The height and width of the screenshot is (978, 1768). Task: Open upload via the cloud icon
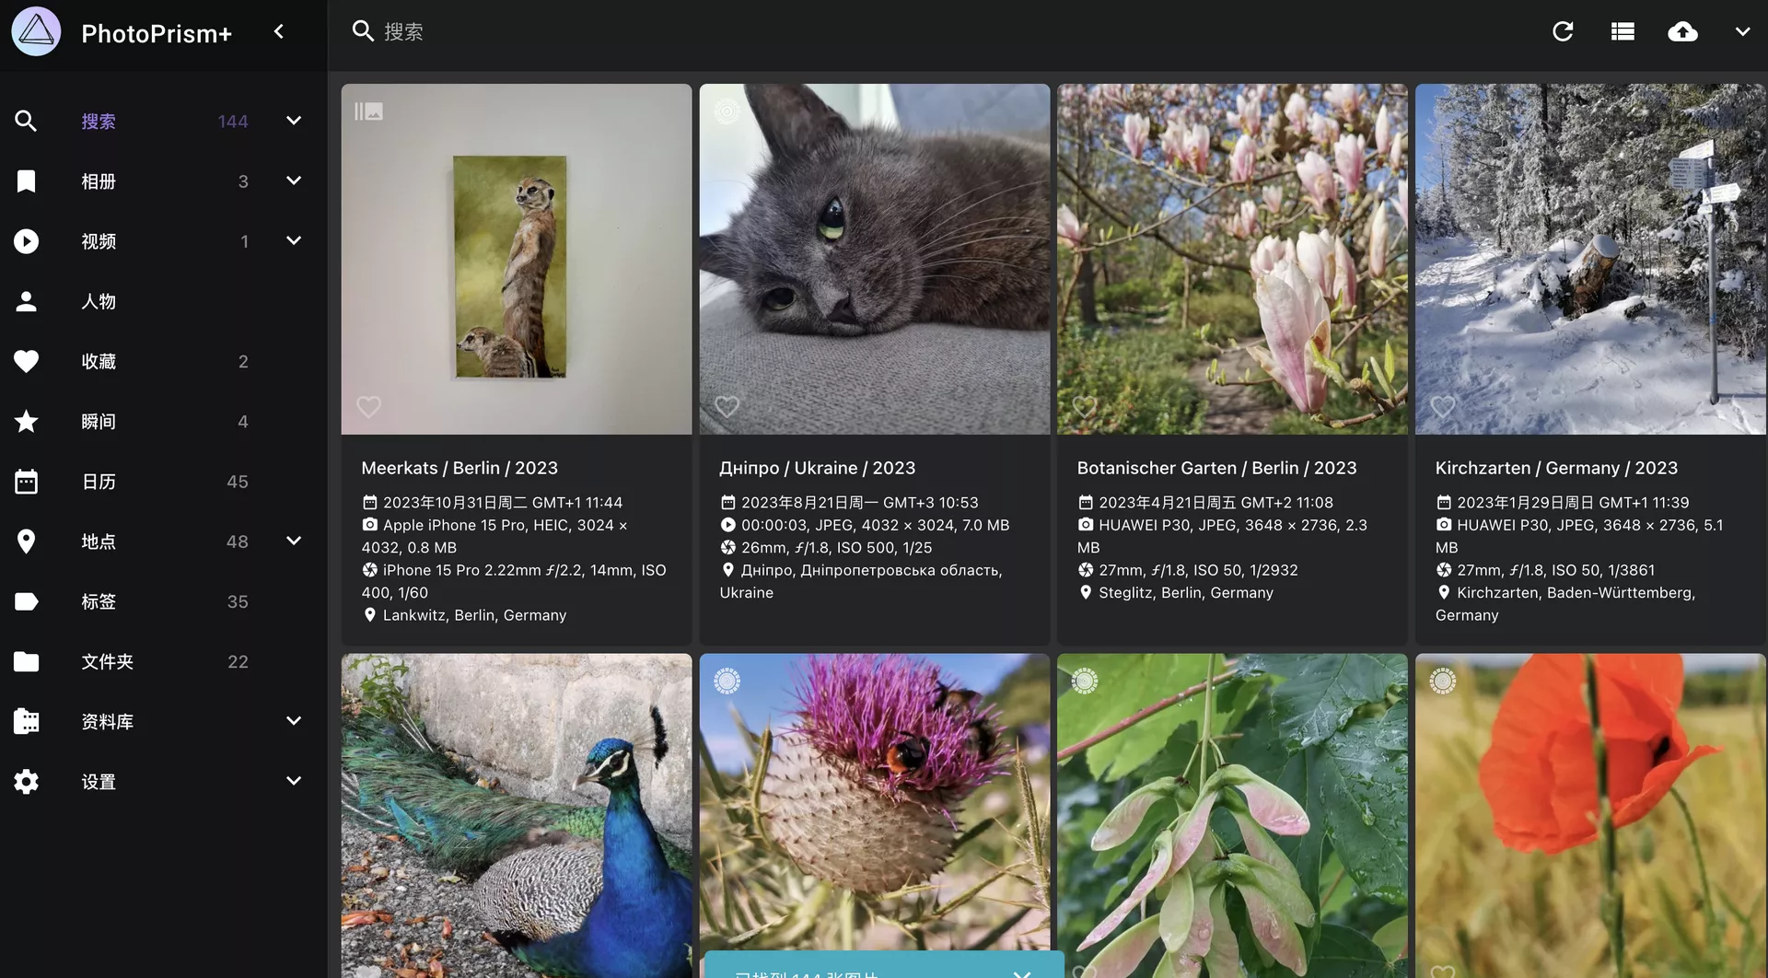[x=1682, y=32]
